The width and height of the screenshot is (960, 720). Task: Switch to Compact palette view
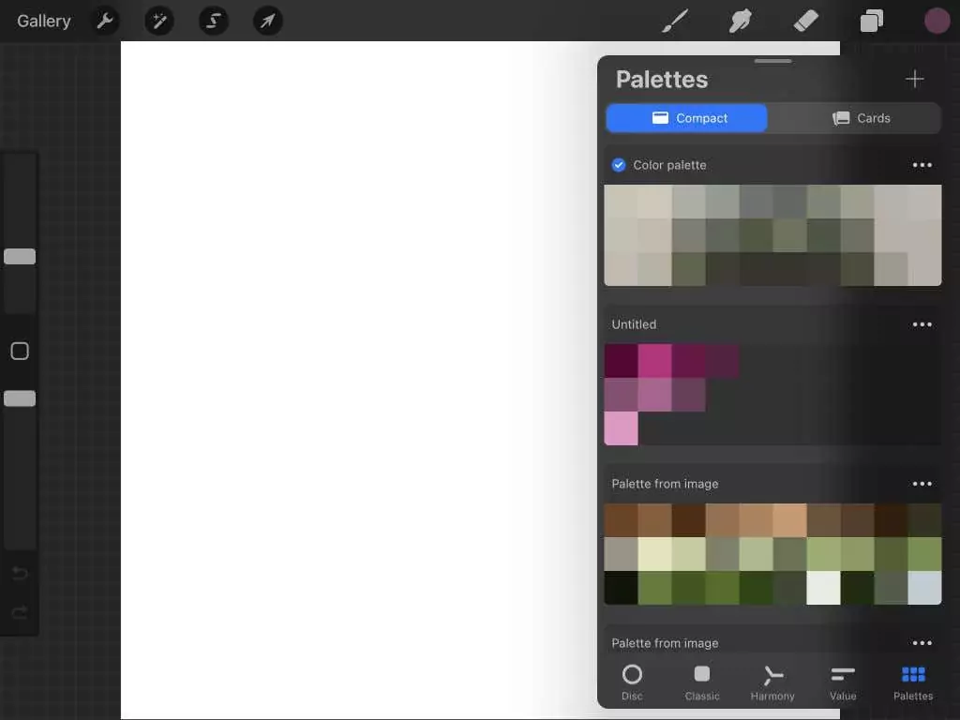coord(686,118)
